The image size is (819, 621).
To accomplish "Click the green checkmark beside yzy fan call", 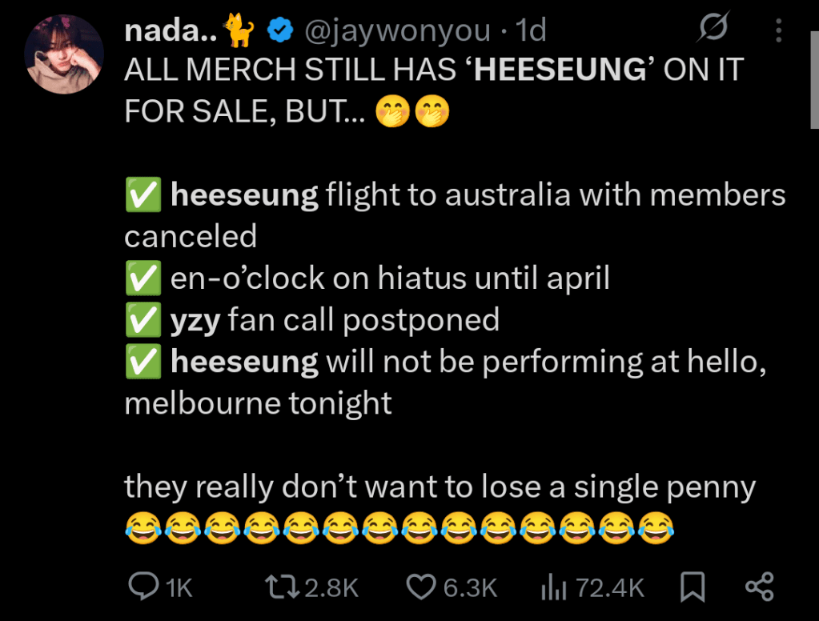I will [x=142, y=320].
